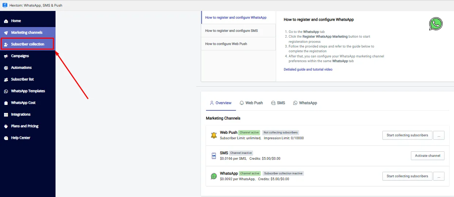The image size is (454, 197).
Task: Click the SMS phone icon in channel list
Action: point(214,156)
